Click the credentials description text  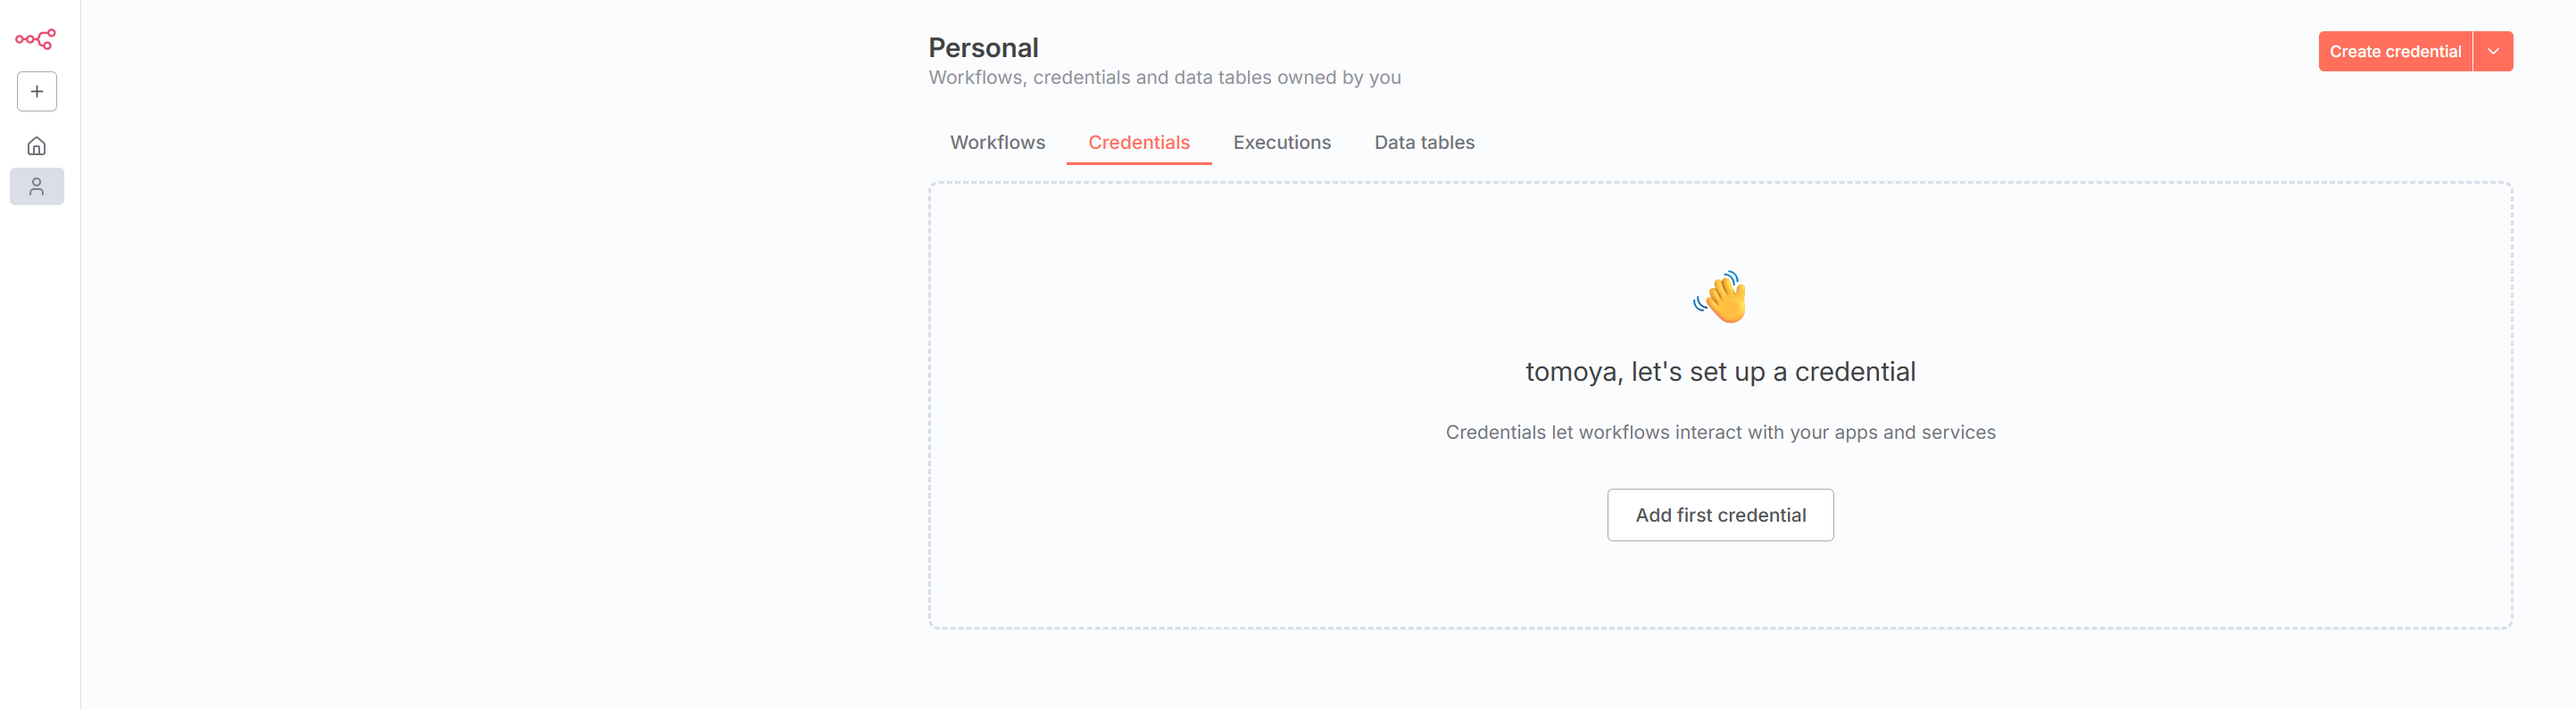coord(1720,433)
